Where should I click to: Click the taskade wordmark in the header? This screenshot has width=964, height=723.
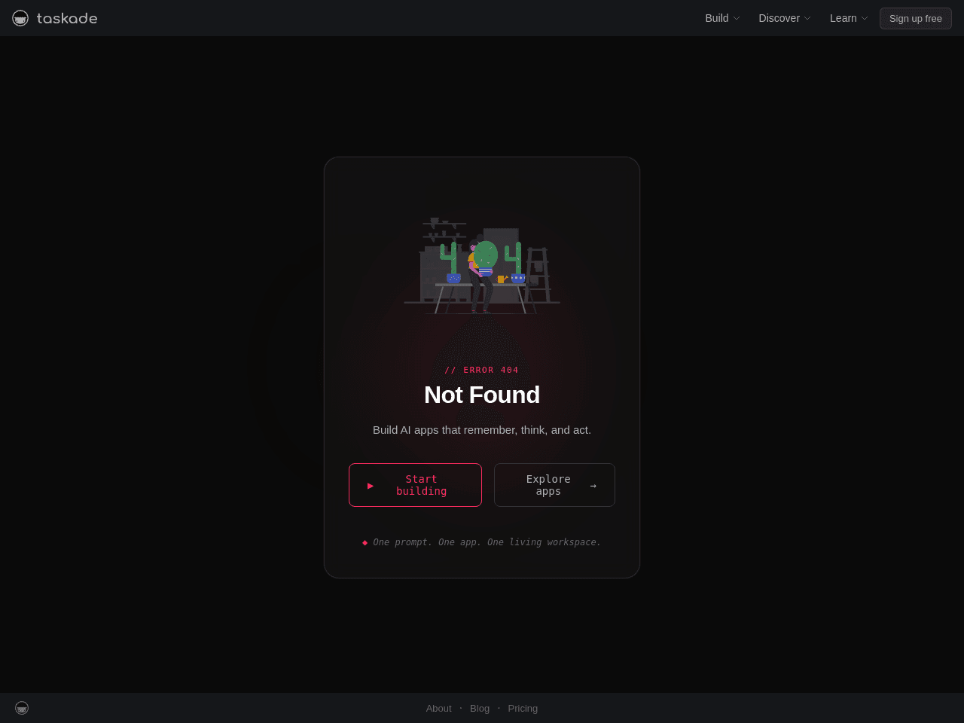click(x=67, y=18)
